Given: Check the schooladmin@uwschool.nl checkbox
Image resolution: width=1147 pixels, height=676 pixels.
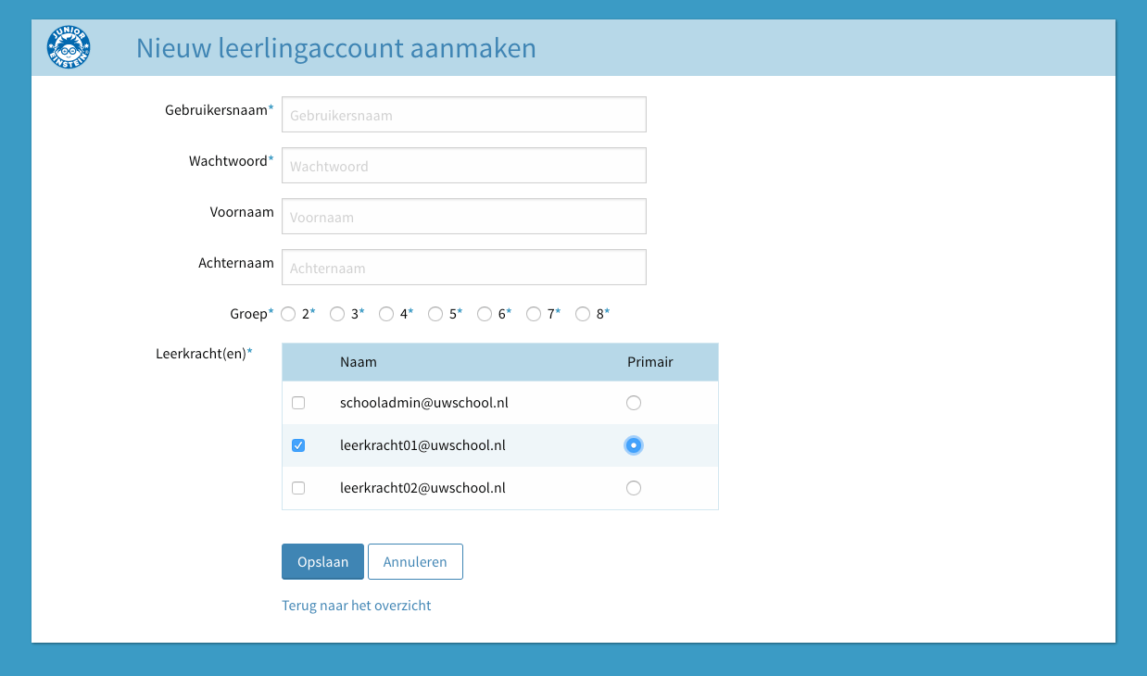Looking at the screenshot, I should 298,403.
